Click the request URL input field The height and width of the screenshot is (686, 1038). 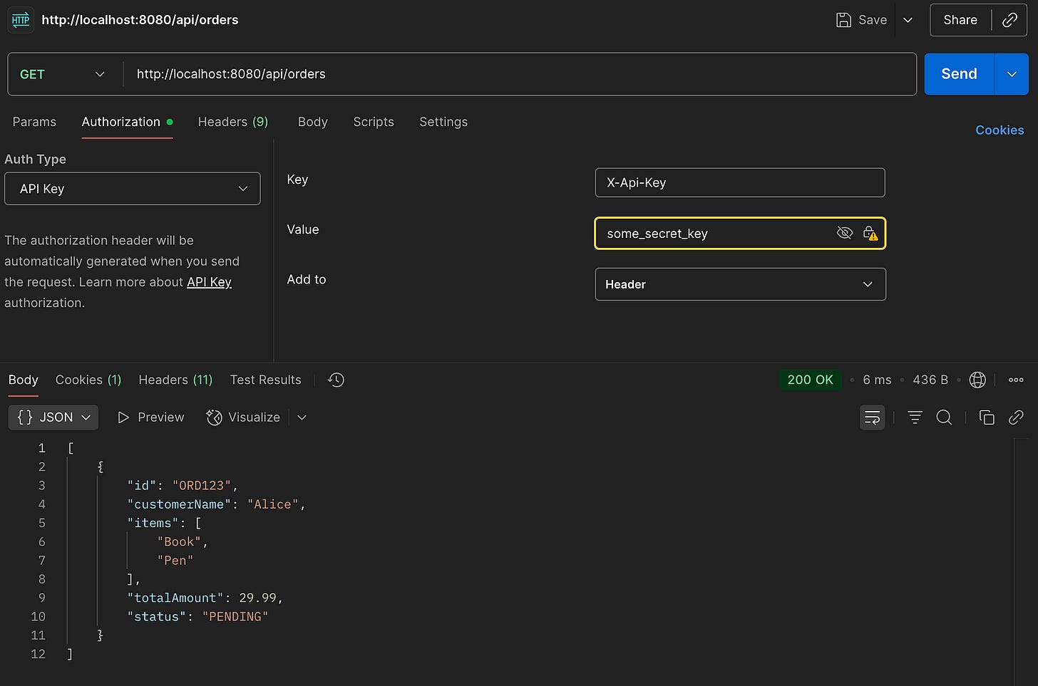[x=519, y=74]
